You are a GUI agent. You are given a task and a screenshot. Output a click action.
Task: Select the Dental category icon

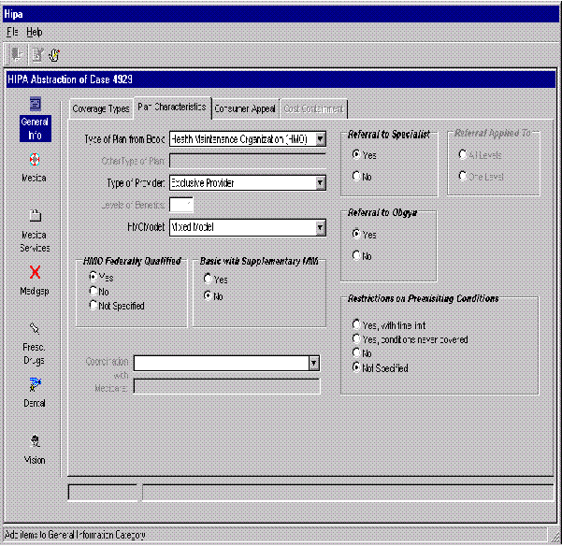35,384
